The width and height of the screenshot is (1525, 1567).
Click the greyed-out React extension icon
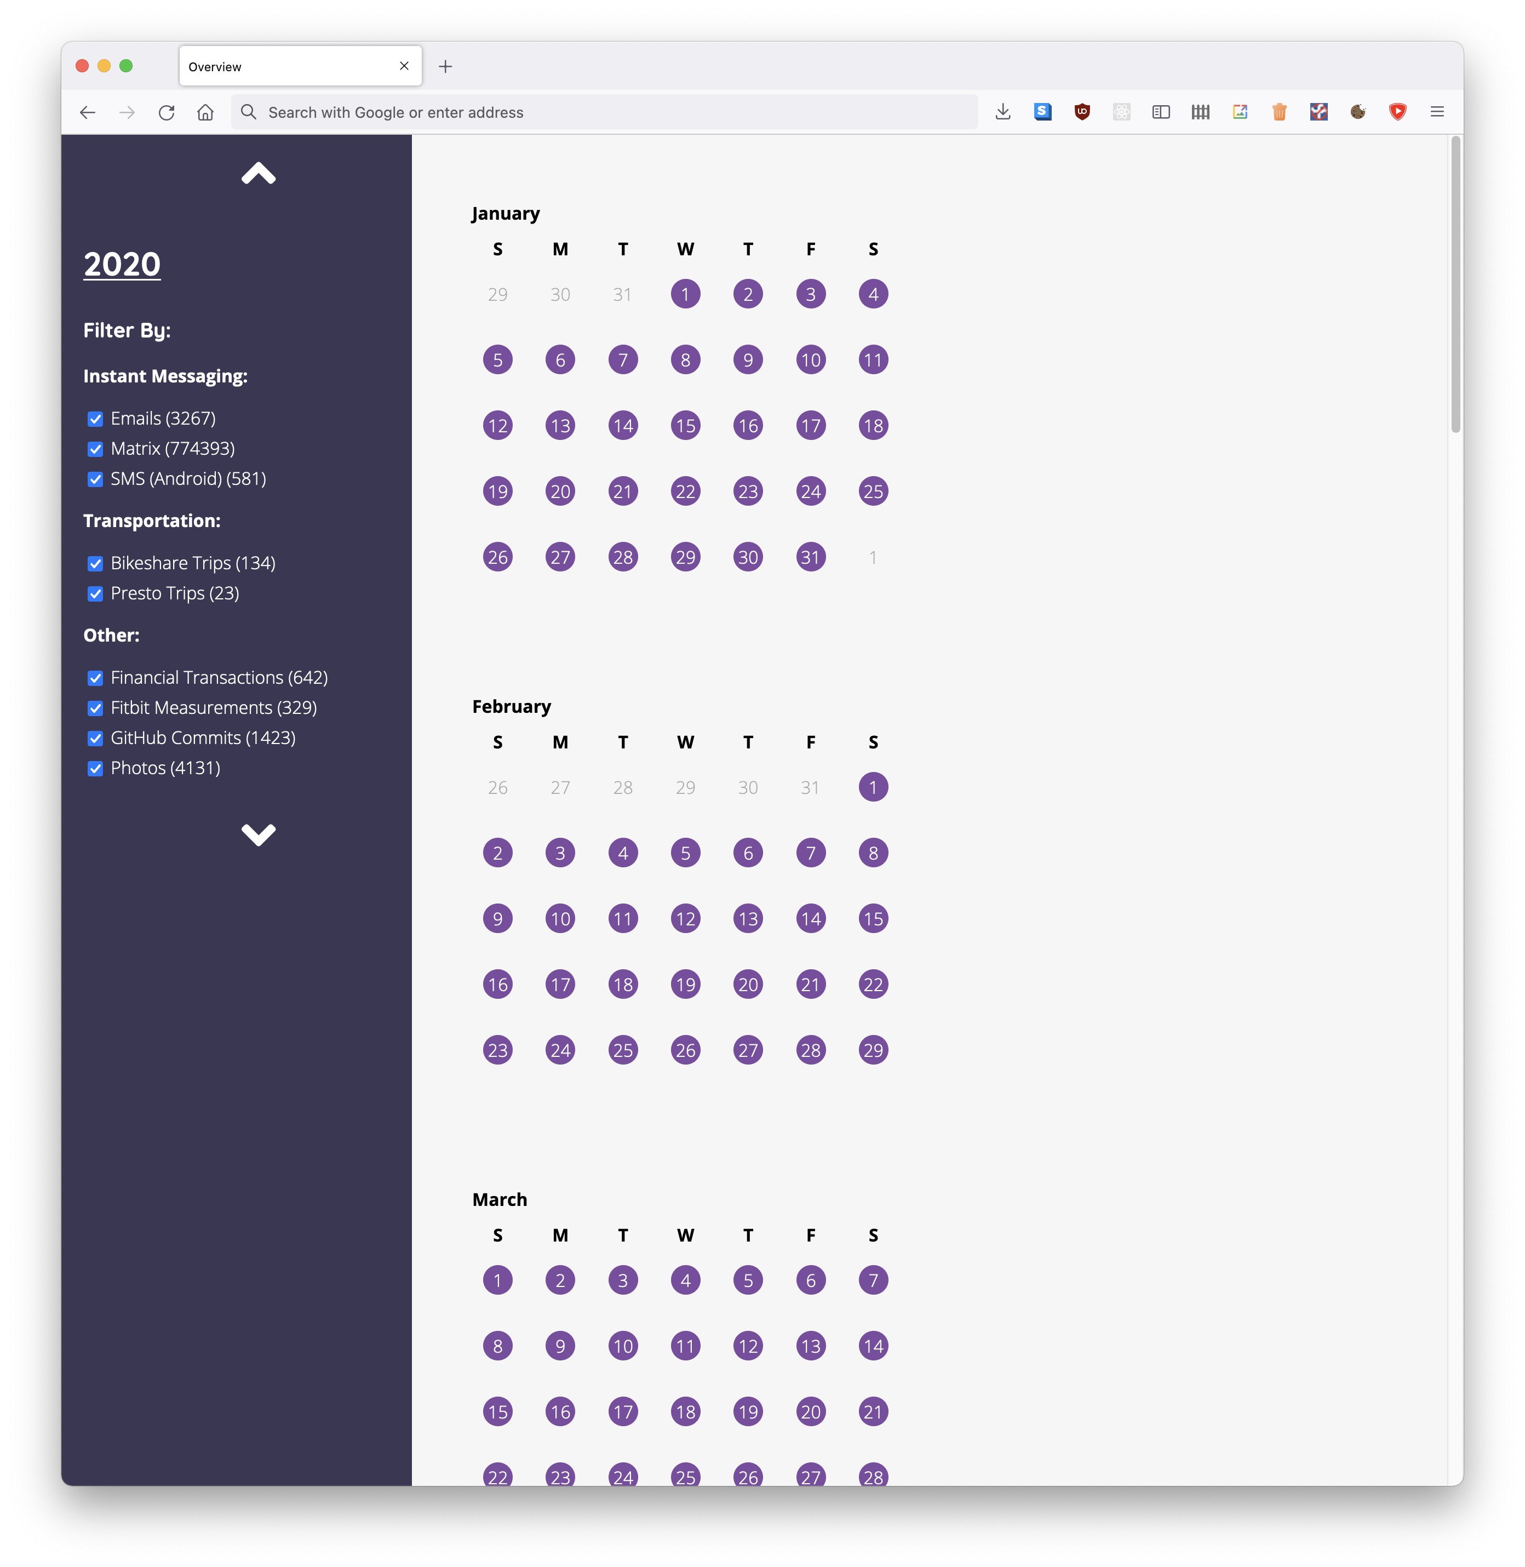(1121, 112)
